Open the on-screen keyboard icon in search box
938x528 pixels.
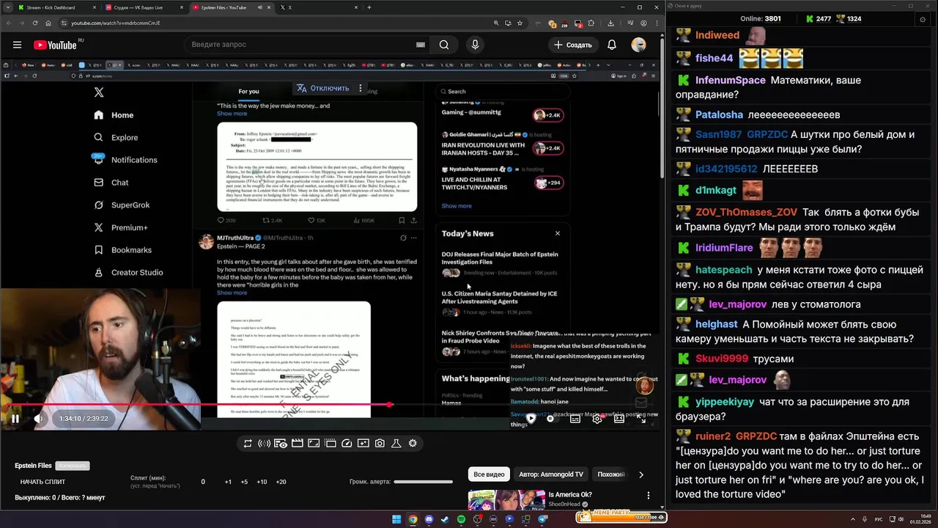click(x=421, y=45)
